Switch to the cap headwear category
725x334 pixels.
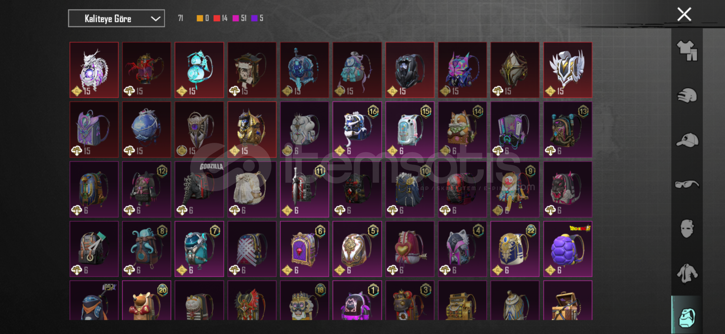pos(687,140)
